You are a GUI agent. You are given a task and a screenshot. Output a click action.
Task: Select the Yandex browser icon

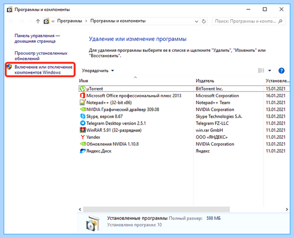coord(82,137)
